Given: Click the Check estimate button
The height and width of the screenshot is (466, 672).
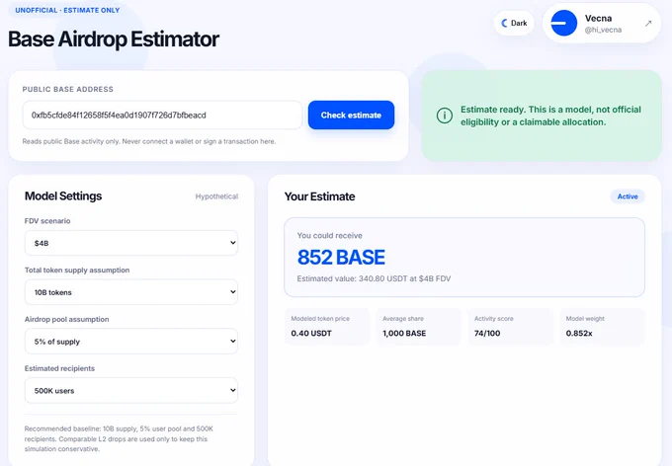Looking at the screenshot, I should tap(351, 115).
